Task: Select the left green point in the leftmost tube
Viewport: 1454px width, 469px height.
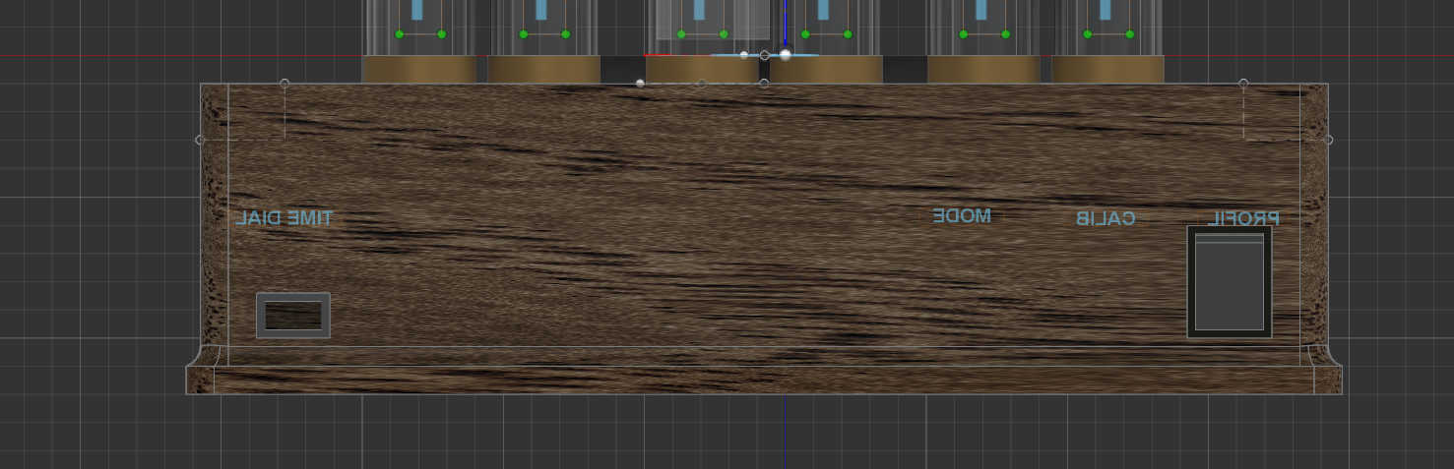Action: pos(399,34)
